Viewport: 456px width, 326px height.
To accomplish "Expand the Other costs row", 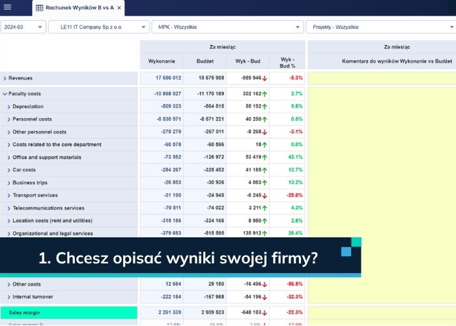I will 8,284.
